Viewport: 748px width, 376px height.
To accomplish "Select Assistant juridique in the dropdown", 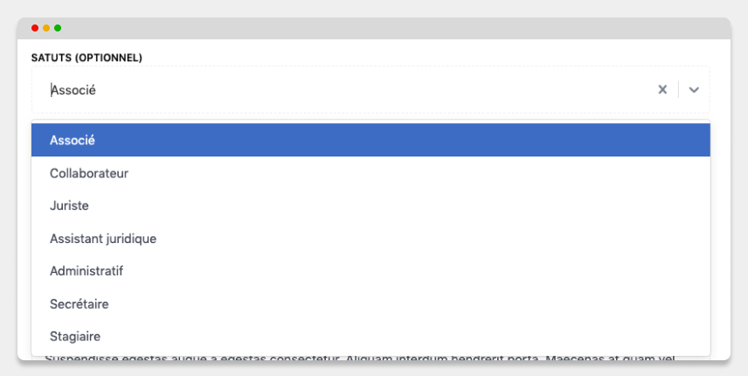I will pos(371,239).
